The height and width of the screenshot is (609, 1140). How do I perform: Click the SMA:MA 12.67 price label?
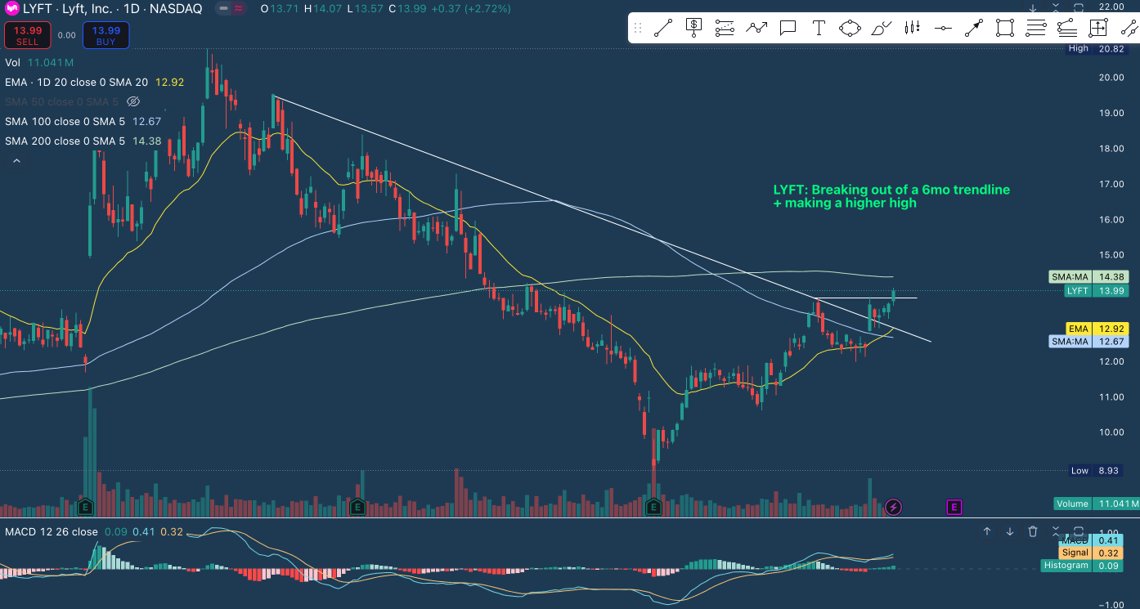pyautogui.click(x=1089, y=342)
